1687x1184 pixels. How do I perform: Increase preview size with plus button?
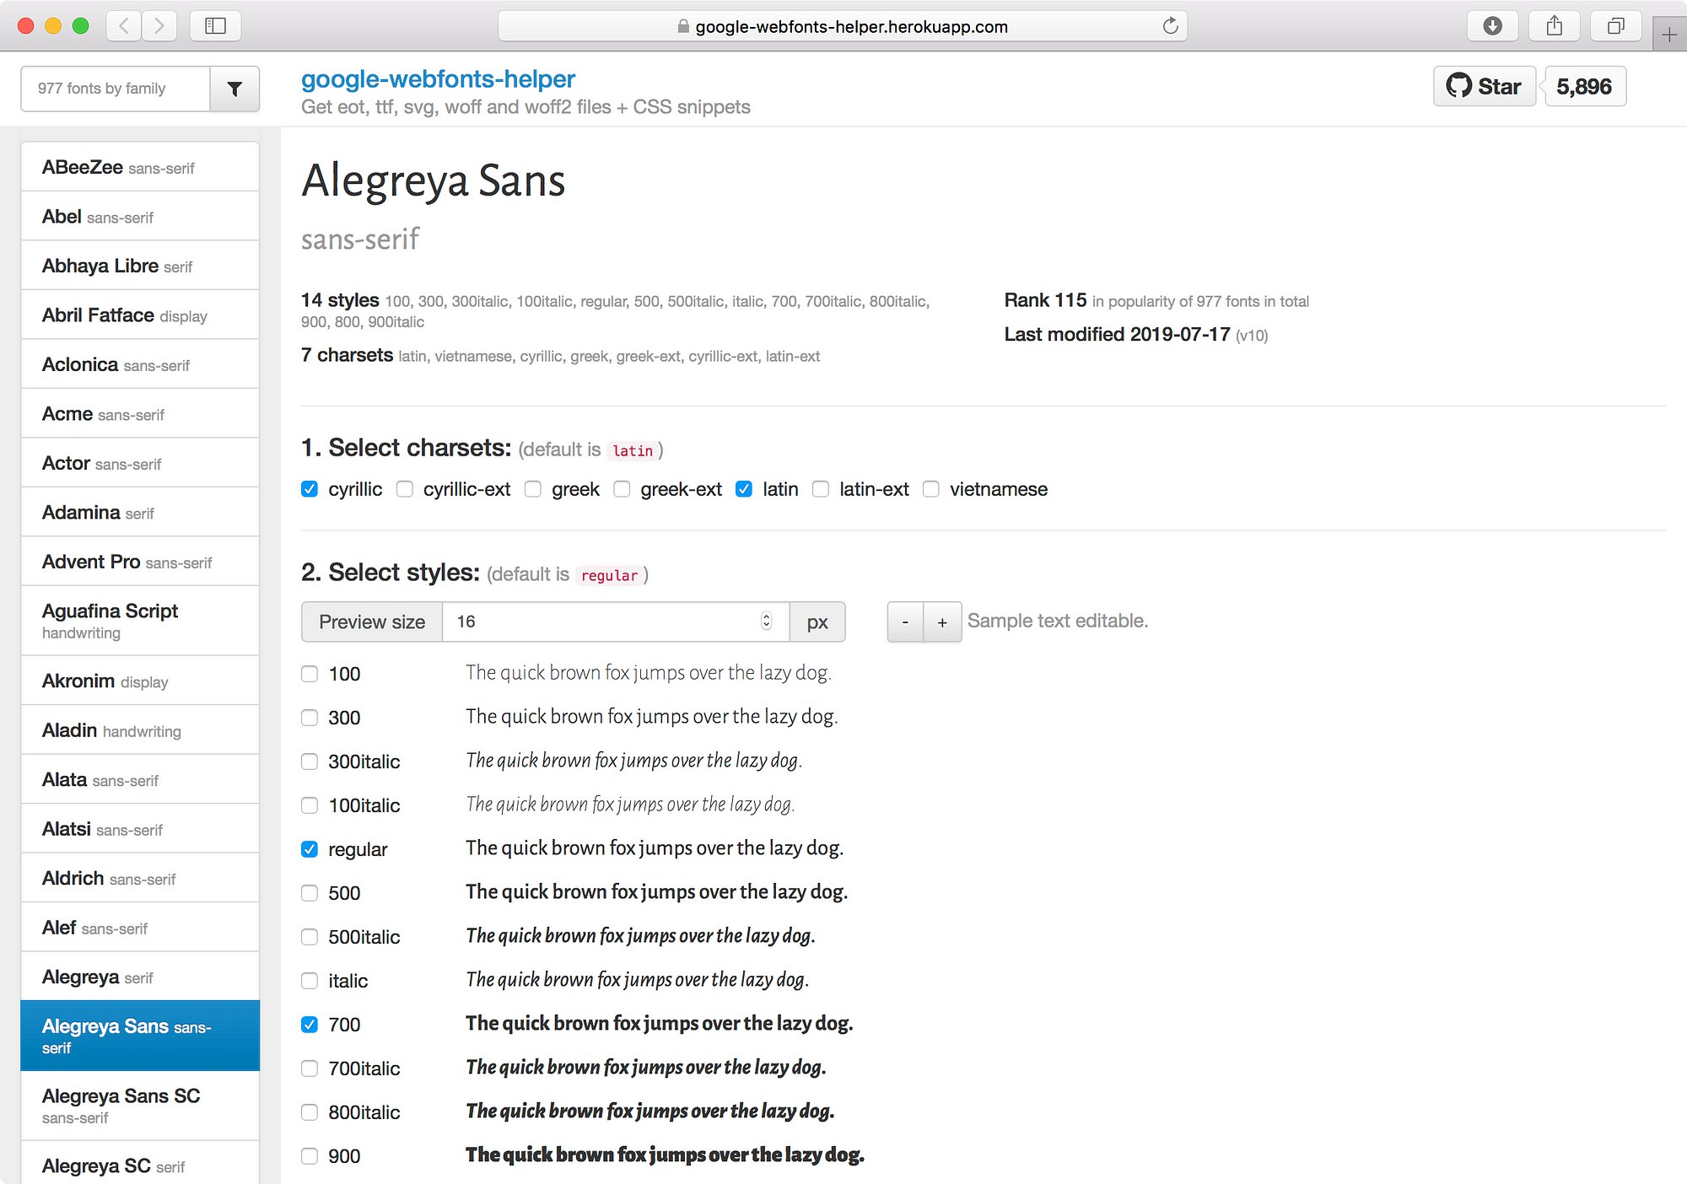pos(942,622)
